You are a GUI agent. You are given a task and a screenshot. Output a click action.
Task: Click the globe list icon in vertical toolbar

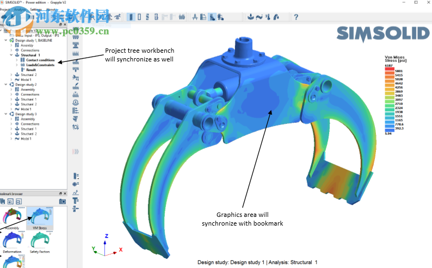click(x=76, y=184)
